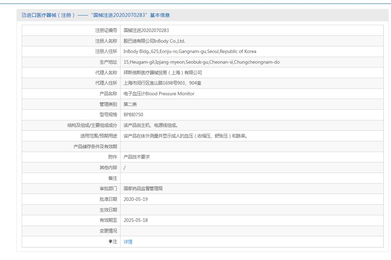Click approval date 2020-05-19

(136, 199)
